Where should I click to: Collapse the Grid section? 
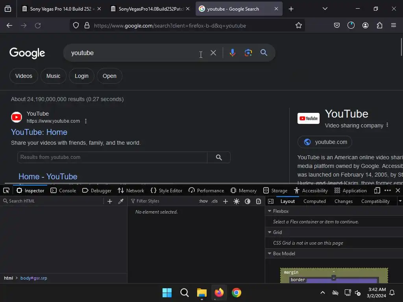pos(270,232)
